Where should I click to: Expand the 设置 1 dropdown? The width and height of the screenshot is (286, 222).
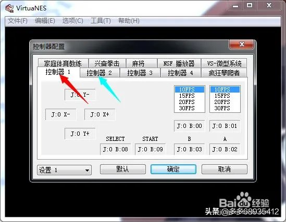coord(64,170)
